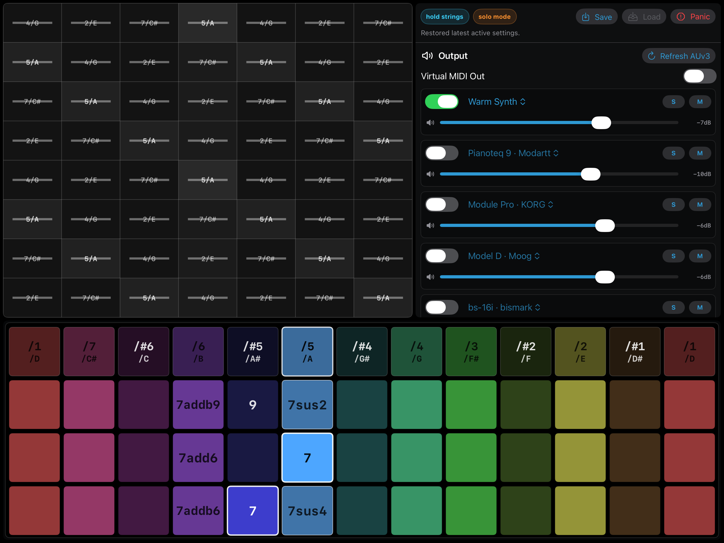Select the /4 /G root pad
Screen dimensions: 724x543
click(x=417, y=351)
